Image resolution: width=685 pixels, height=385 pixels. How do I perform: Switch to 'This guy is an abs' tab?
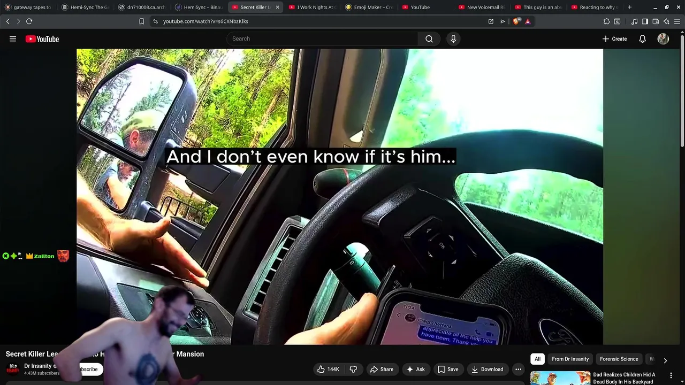pos(538,7)
